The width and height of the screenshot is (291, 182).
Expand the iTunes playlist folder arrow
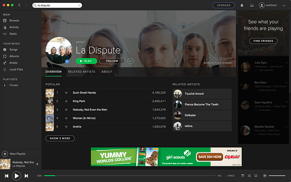tap(5, 85)
